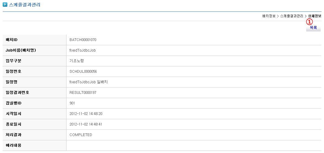The height and width of the screenshot is (153, 324).
Task: Select the schedule number SCHDUL0000056
Action: [83, 72]
